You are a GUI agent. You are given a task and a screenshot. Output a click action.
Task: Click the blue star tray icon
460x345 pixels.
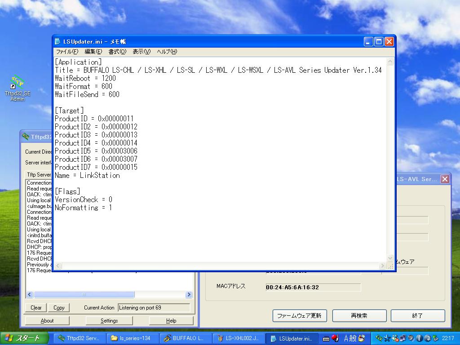387,338
